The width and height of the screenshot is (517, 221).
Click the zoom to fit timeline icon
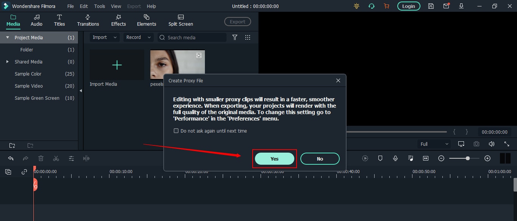426,159
